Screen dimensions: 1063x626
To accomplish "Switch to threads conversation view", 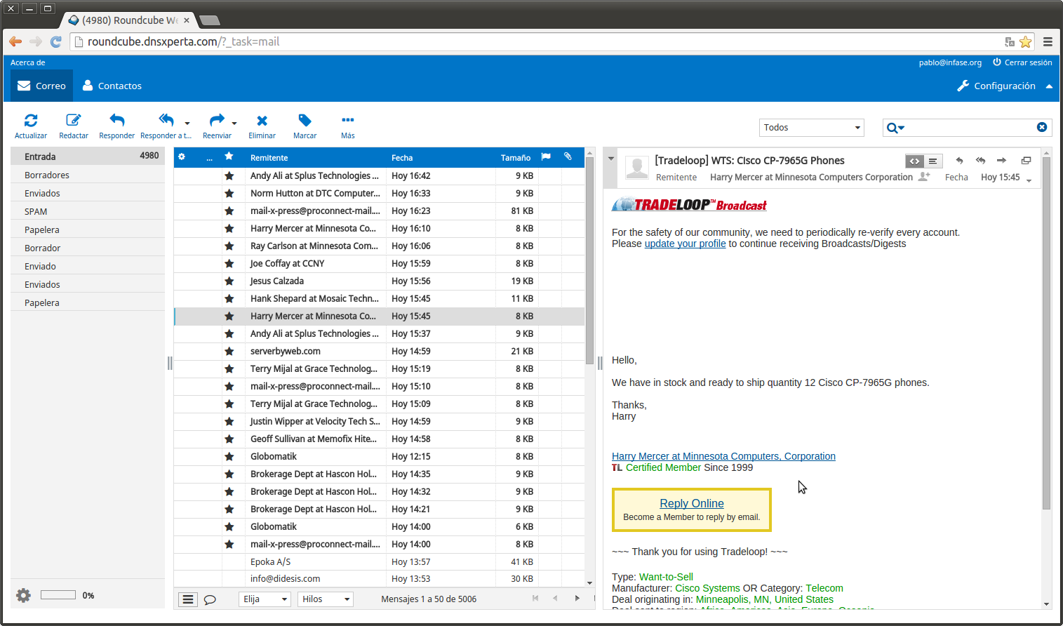I will click(x=210, y=599).
